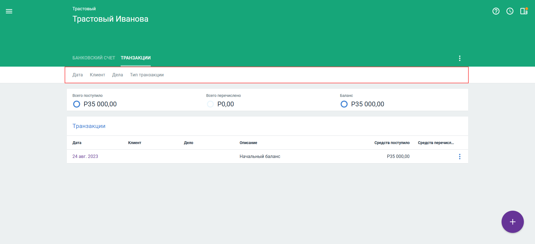Expand the Клиент filter
The image size is (535, 244).
click(x=97, y=75)
